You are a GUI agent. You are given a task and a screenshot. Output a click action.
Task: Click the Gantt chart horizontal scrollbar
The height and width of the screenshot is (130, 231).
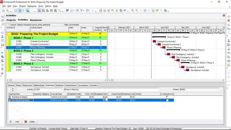point(166,80)
